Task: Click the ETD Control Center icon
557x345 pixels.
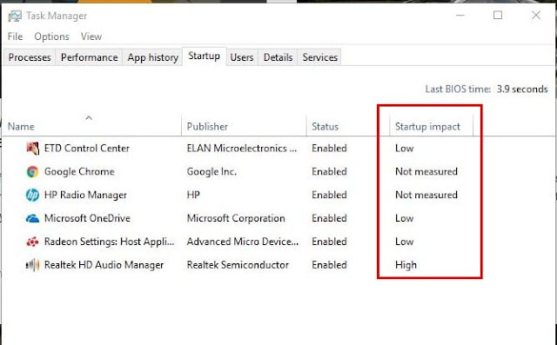Action: 33,149
